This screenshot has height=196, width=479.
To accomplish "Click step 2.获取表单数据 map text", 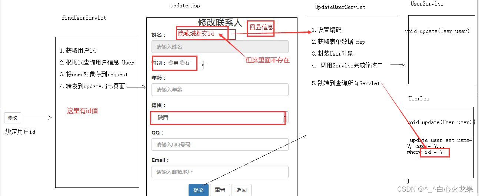I will point(338,42).
